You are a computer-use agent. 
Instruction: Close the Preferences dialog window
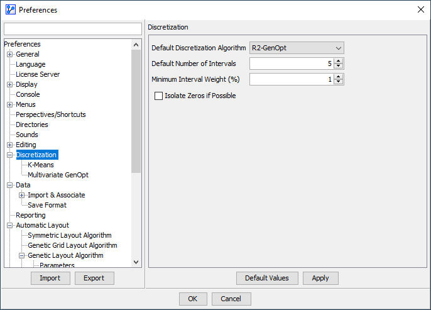(420, 9)
